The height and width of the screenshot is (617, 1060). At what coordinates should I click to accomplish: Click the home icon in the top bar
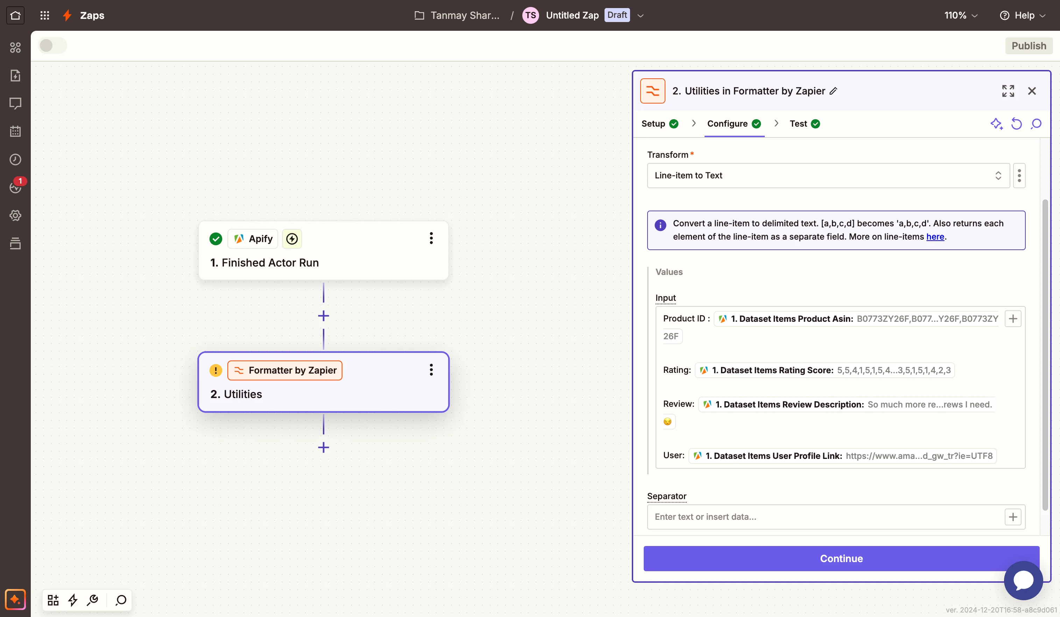point(15,15)
